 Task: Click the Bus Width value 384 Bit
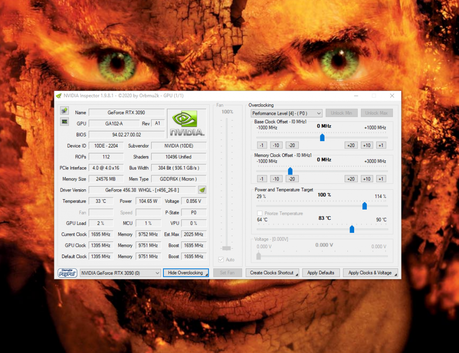pos(179,168)
